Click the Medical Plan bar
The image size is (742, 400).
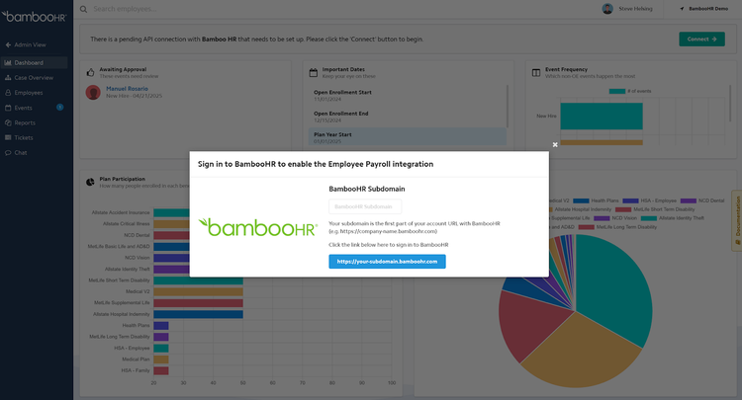161,360
